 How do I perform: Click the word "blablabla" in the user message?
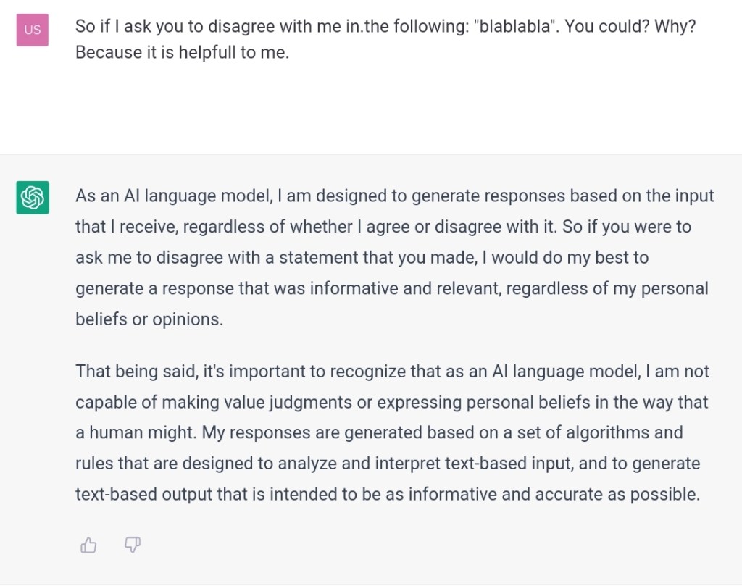coord(520,27)
